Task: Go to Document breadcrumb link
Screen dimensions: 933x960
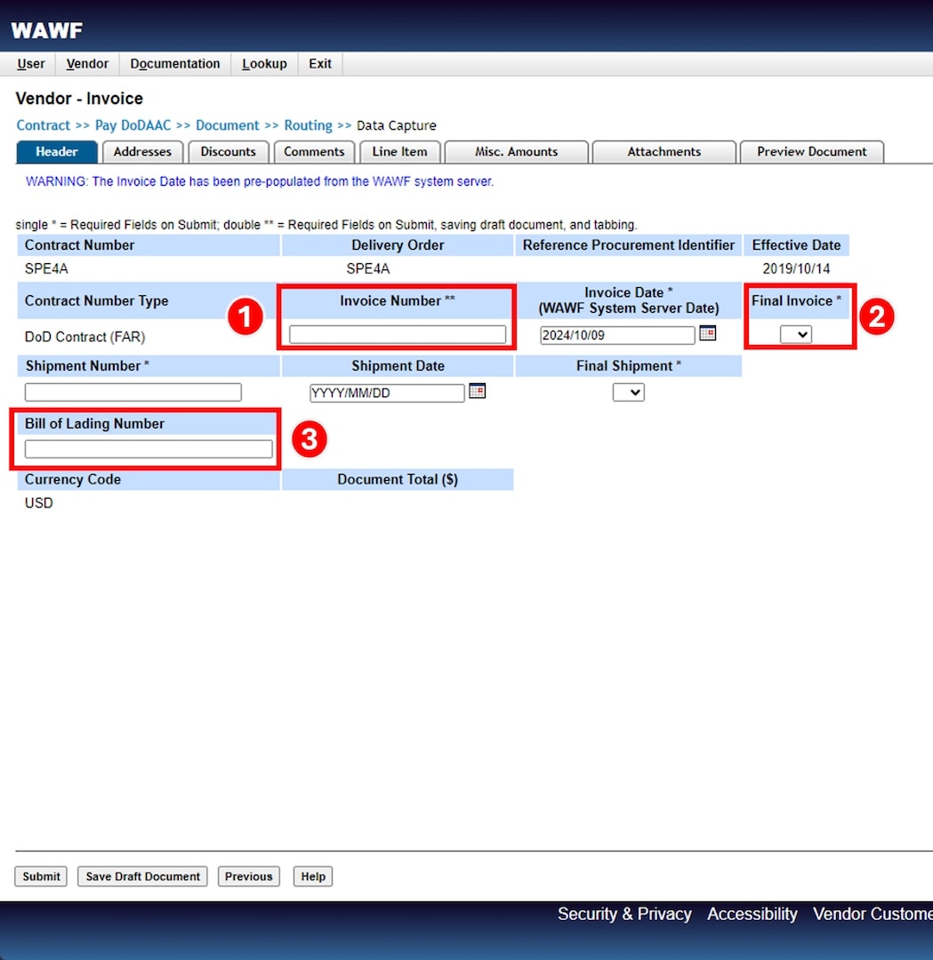Action: 228,125
